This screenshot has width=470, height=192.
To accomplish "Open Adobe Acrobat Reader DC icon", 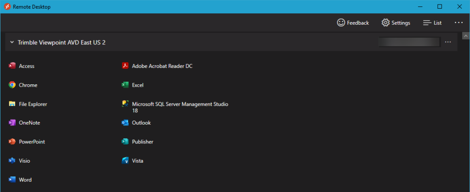I will click(125, 66).
